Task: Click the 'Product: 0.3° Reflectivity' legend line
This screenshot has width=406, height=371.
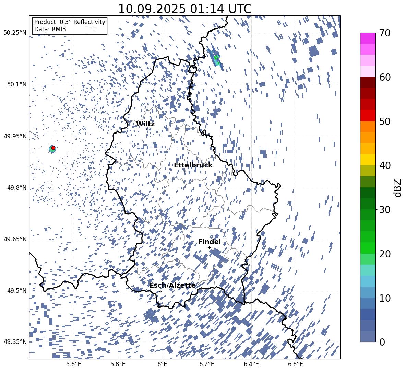Action: tap(70, 22)
